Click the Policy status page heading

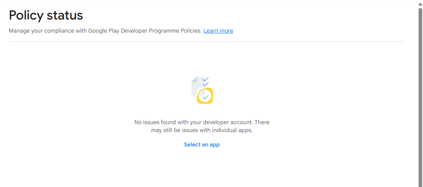pyautogui.click(x=46, y=15)
